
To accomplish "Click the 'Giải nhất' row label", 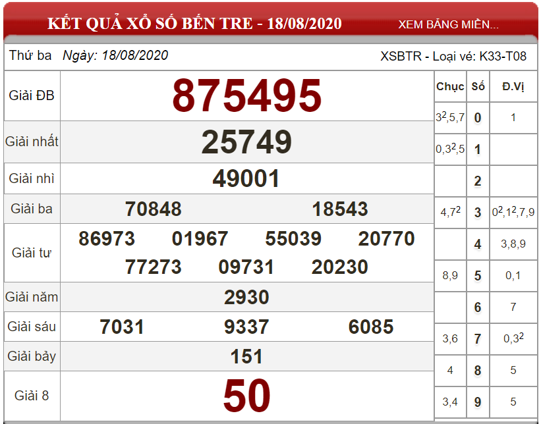I will [32, 142].
